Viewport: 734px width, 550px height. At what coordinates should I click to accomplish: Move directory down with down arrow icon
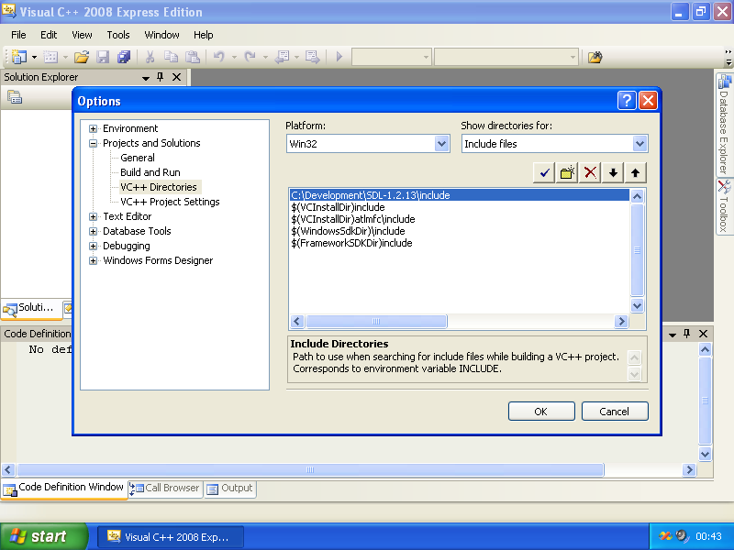click(x=613, y=172)
